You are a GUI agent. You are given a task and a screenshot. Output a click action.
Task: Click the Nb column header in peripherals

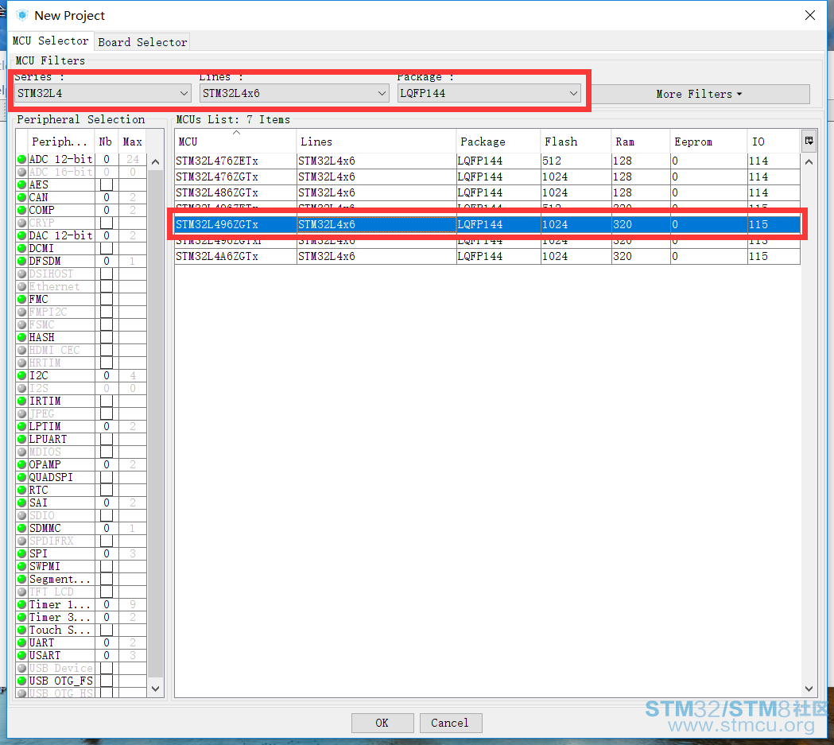pos(106,142)
